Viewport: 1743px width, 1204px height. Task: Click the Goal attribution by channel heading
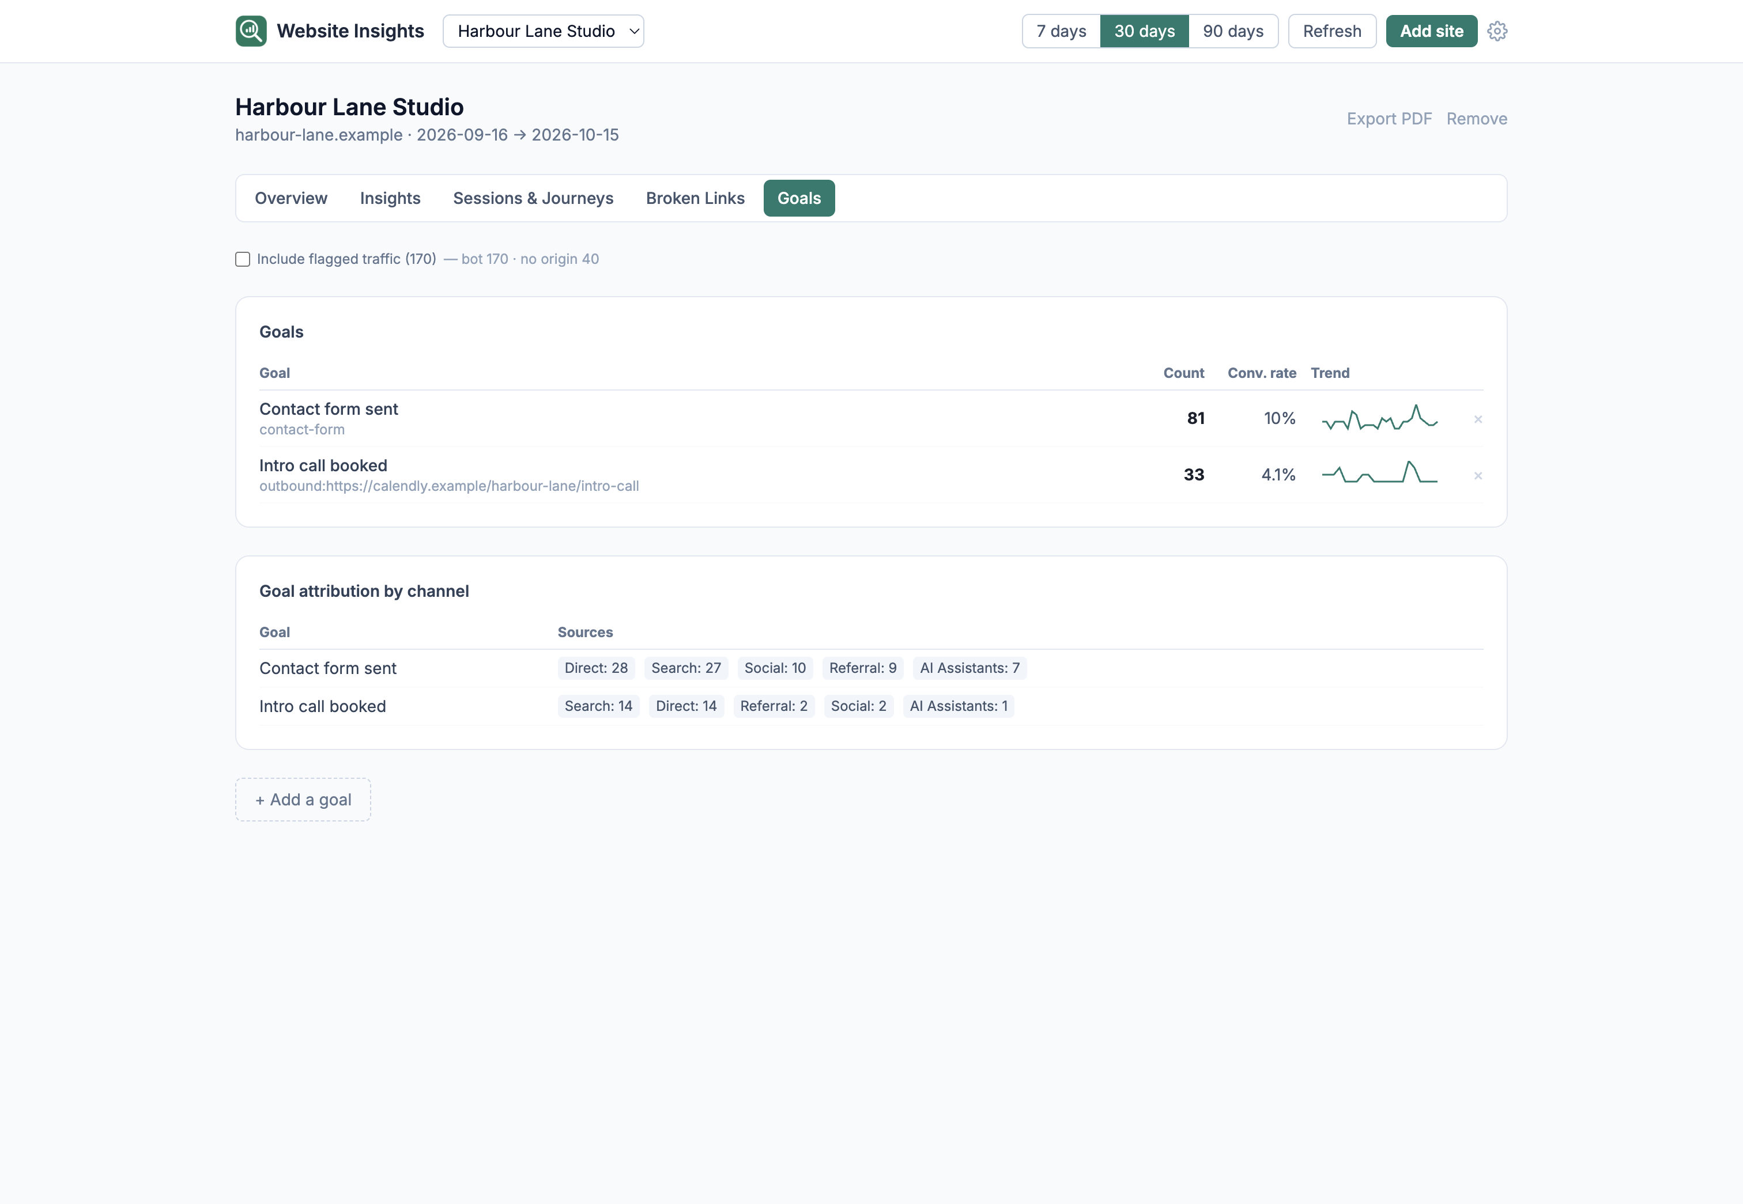point(364,590)
